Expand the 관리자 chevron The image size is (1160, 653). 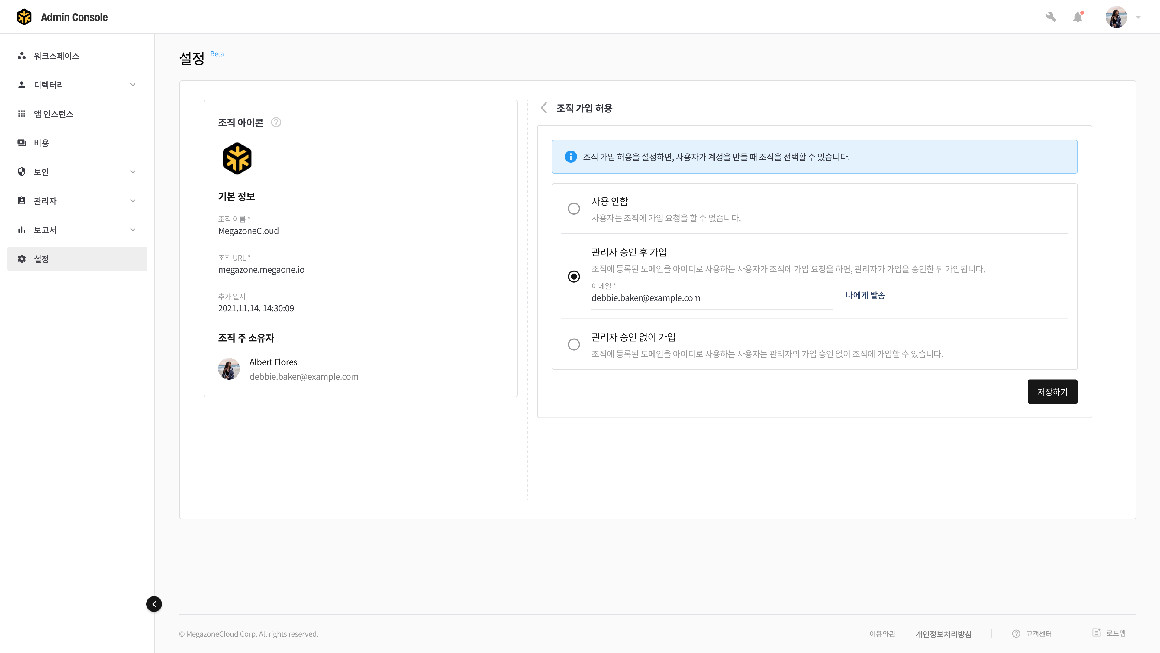(x=133, y=200)
